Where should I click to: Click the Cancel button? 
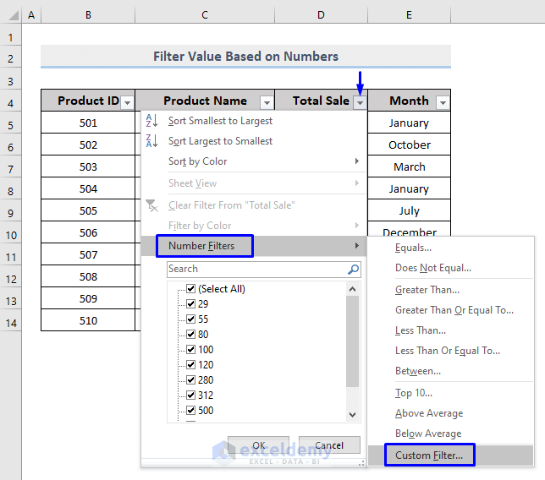(329, 445)
